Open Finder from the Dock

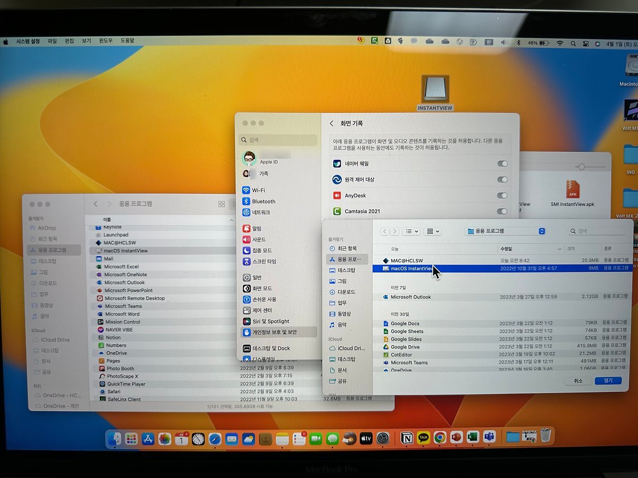coord(115,438)
